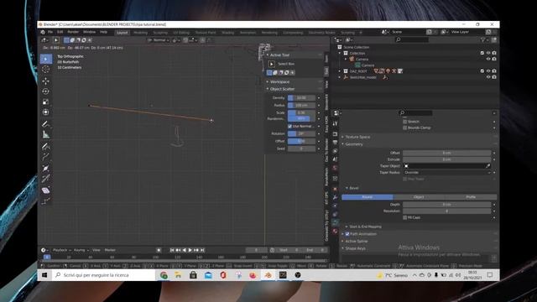The height and width of the screenshot is (302, 537).
Task: Toggle Use Normal checkbox in Object Scatter
Action: pos(290,127)
